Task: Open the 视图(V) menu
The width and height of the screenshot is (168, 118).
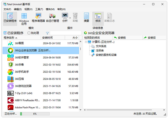Action: coord(28,9)
